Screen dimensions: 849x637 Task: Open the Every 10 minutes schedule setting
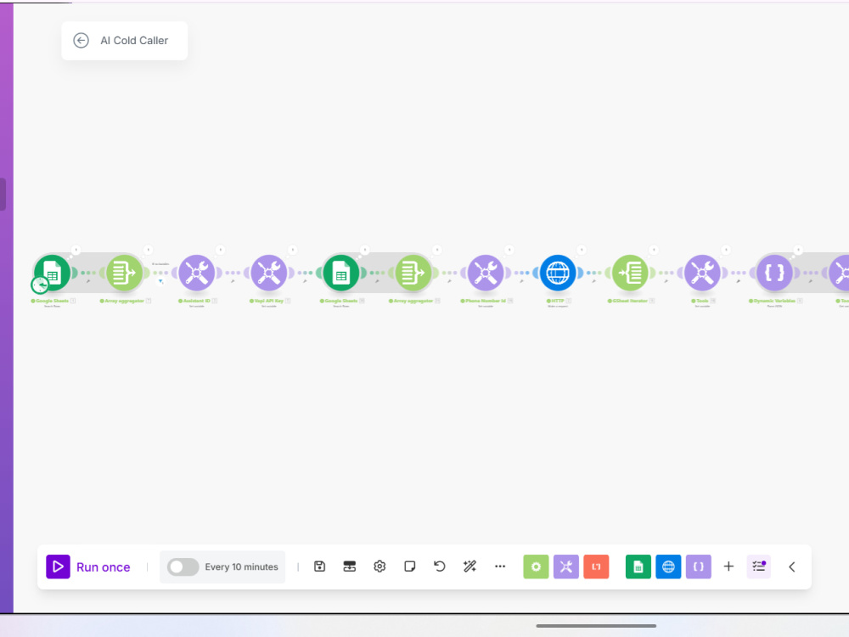pyautogui.click(x=241, y=567)
